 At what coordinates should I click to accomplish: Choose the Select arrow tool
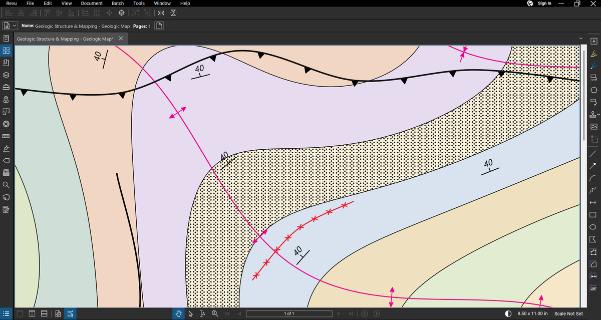(x=190, y=314)
